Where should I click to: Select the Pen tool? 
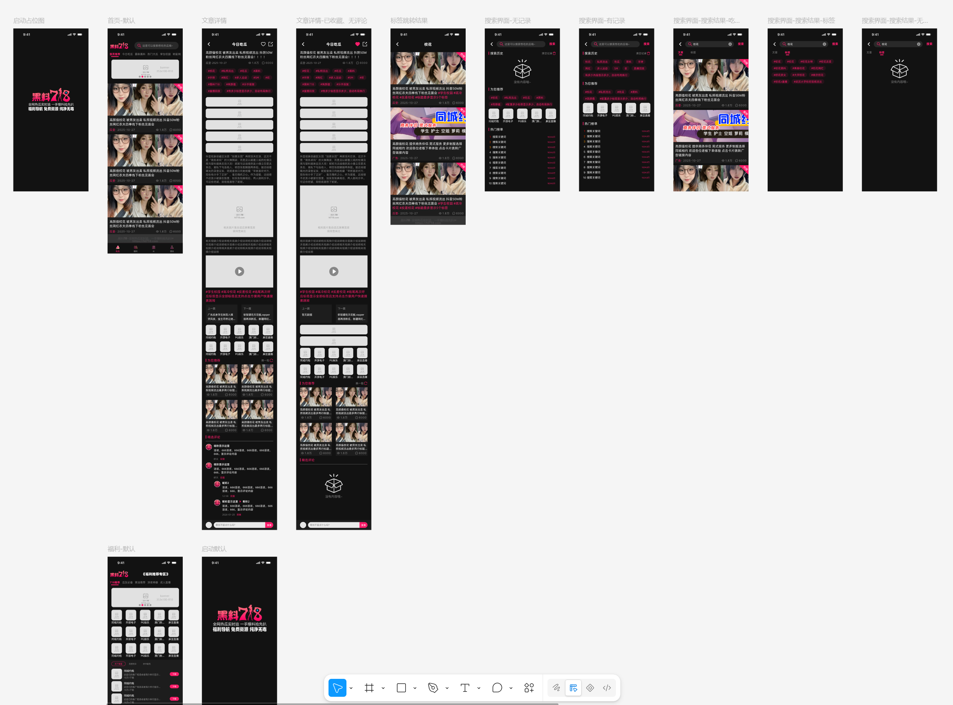pyautogui.click(x=433, y=687)
